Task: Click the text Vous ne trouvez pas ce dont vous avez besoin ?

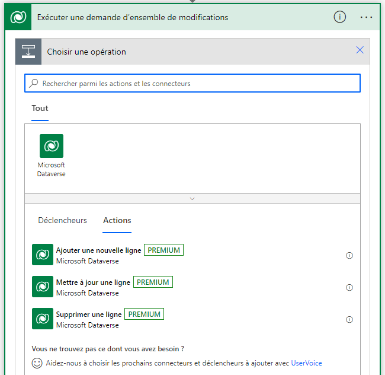Action: [x=108, y=349]
